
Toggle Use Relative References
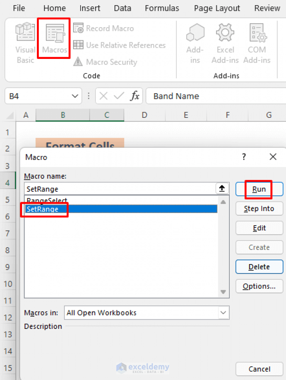(x=119, y=45)
